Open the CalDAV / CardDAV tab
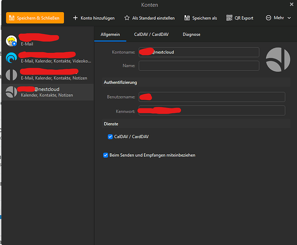 [151, 34]
